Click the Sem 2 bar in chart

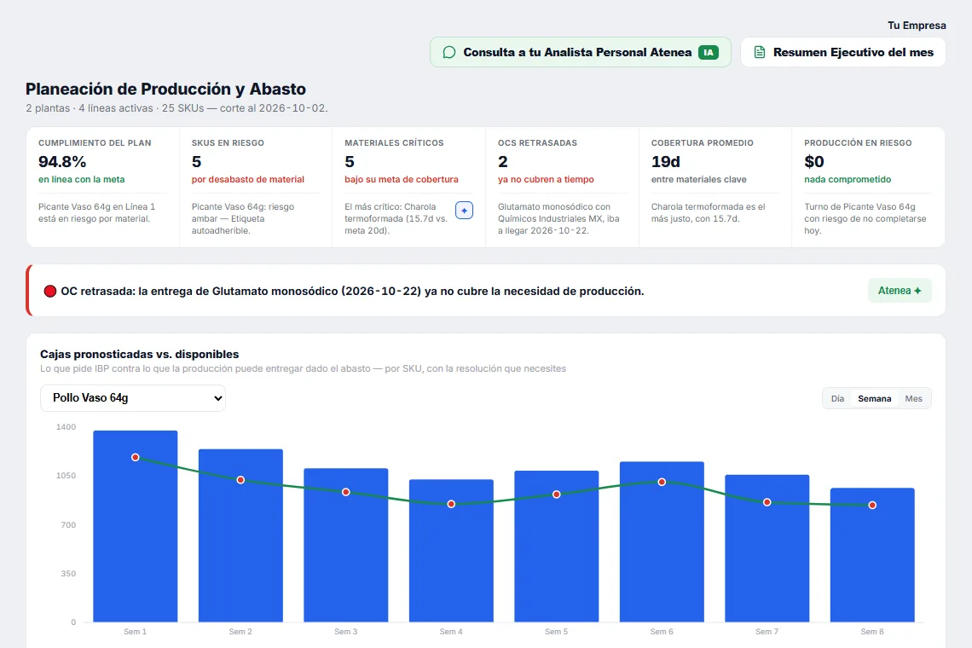coord(240,535)
